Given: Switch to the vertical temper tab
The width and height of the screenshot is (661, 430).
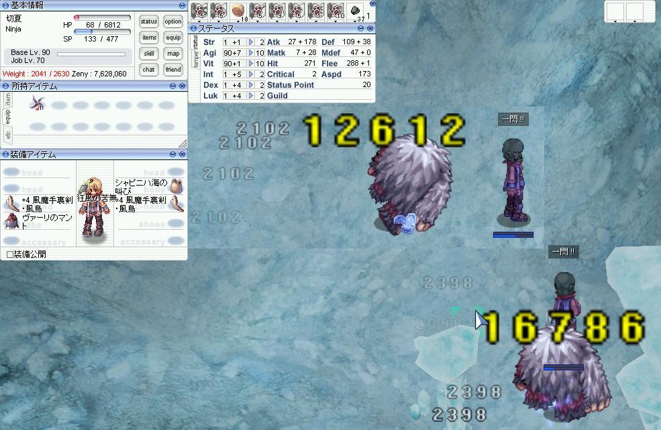Looking at the screenshot, I should click(x=195, y=60).
